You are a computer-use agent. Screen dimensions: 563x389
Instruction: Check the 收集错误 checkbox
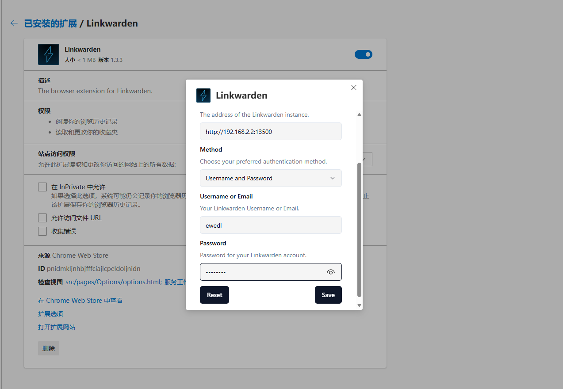(x=42, y=231)
